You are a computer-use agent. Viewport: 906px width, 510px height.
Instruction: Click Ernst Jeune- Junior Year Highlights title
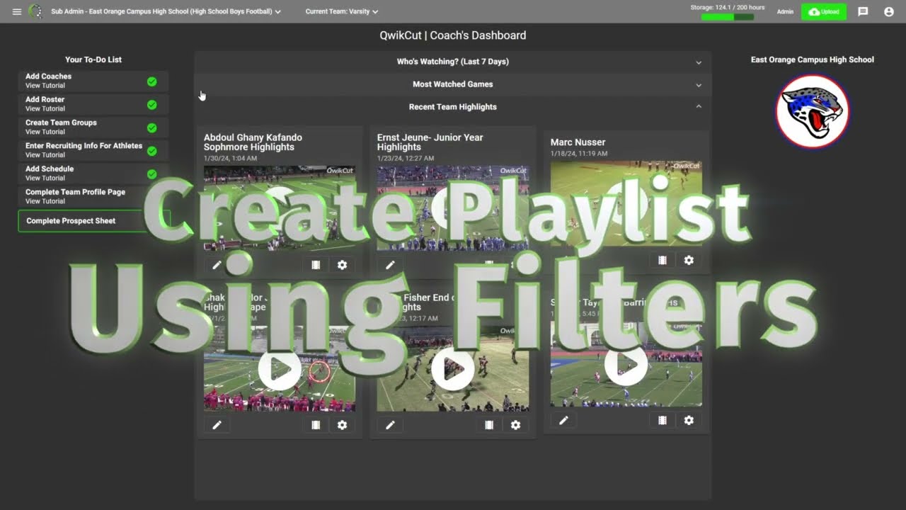[x=430, y=142]
